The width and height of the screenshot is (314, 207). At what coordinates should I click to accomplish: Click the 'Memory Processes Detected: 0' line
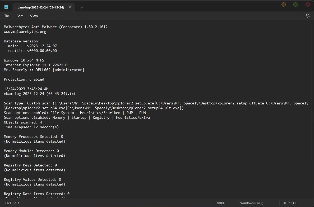(34, 136)
